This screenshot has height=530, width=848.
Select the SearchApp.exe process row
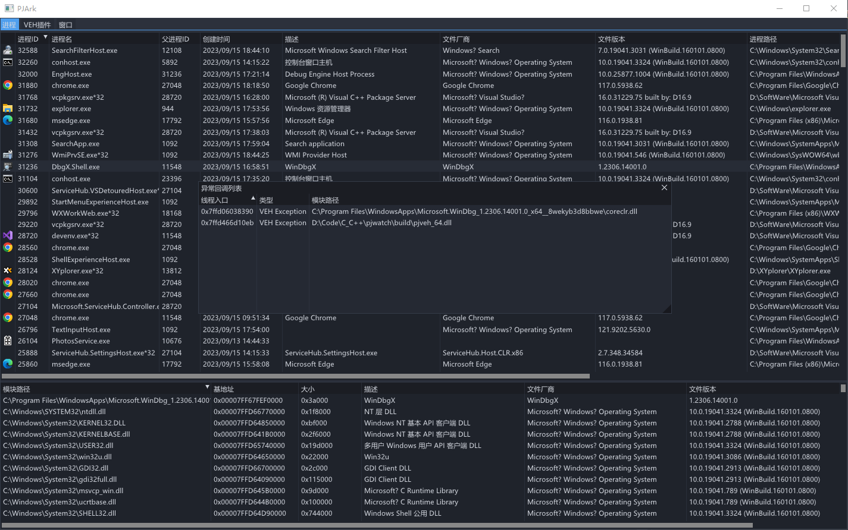pos(420,144)
